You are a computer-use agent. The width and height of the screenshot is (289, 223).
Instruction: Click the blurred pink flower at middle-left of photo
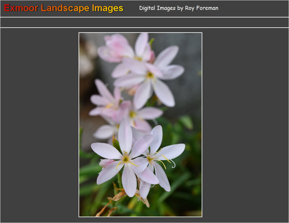105,100
